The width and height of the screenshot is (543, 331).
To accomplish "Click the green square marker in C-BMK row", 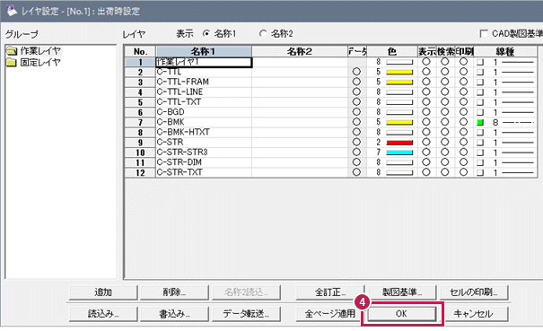I will click(x=480, y=122).
